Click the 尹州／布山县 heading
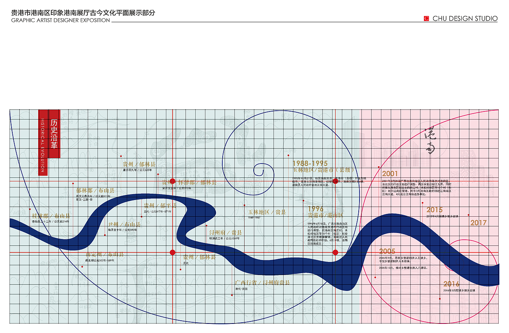 click(x=124, y=224)
